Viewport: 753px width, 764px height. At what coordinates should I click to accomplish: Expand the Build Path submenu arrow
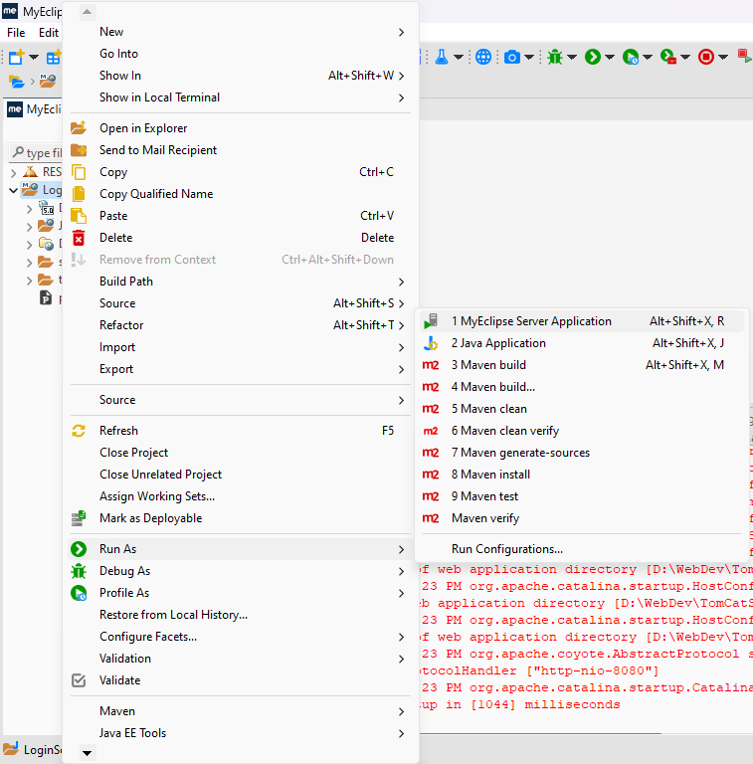[401, 282]
